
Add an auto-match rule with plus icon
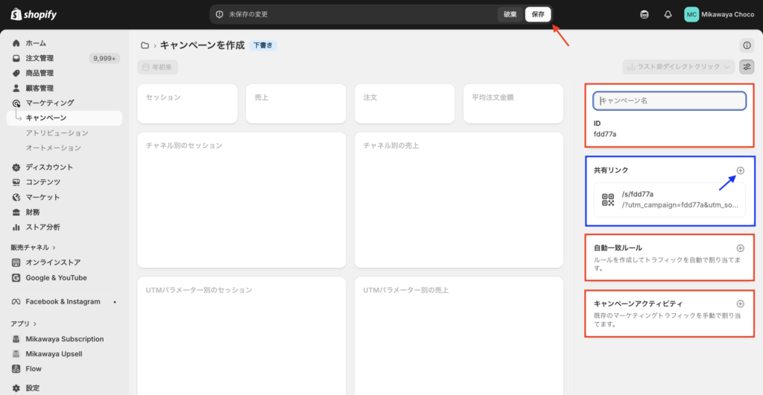740,248
